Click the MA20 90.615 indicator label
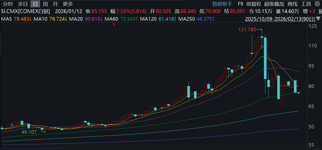This screenshot has height=150, width=322. (x=86, y=19)
